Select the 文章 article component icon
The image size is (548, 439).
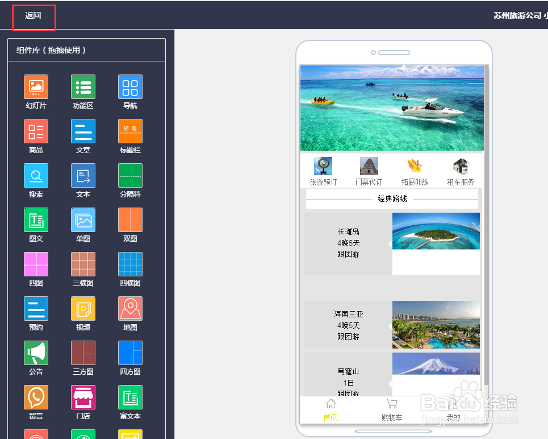click(x=83, y=131)
